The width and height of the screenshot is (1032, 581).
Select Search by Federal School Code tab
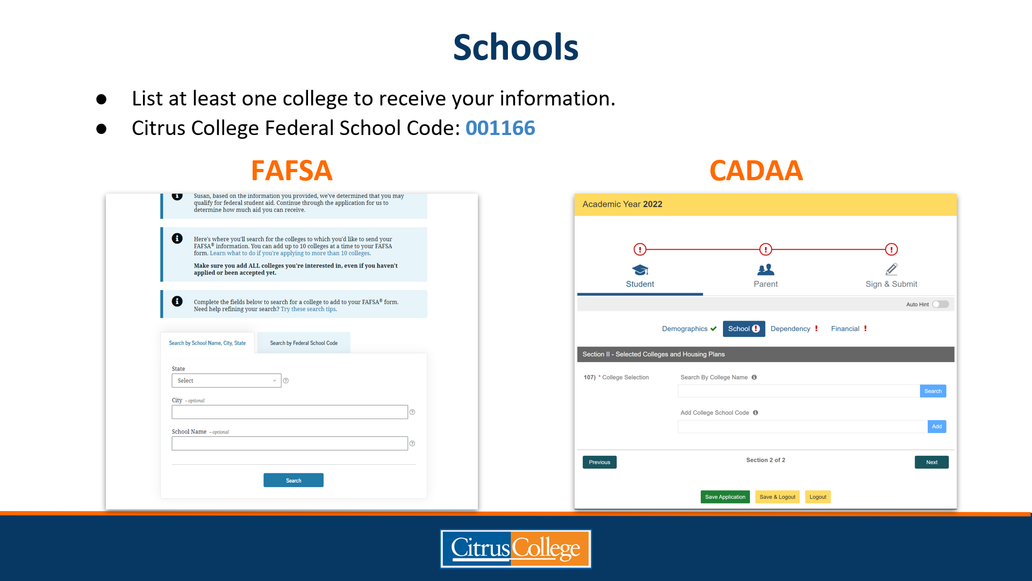pos(303,343)
